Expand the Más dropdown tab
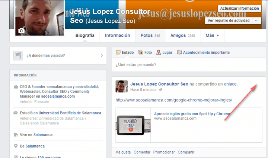The image size is (268, 158). [x=212, y=35]
